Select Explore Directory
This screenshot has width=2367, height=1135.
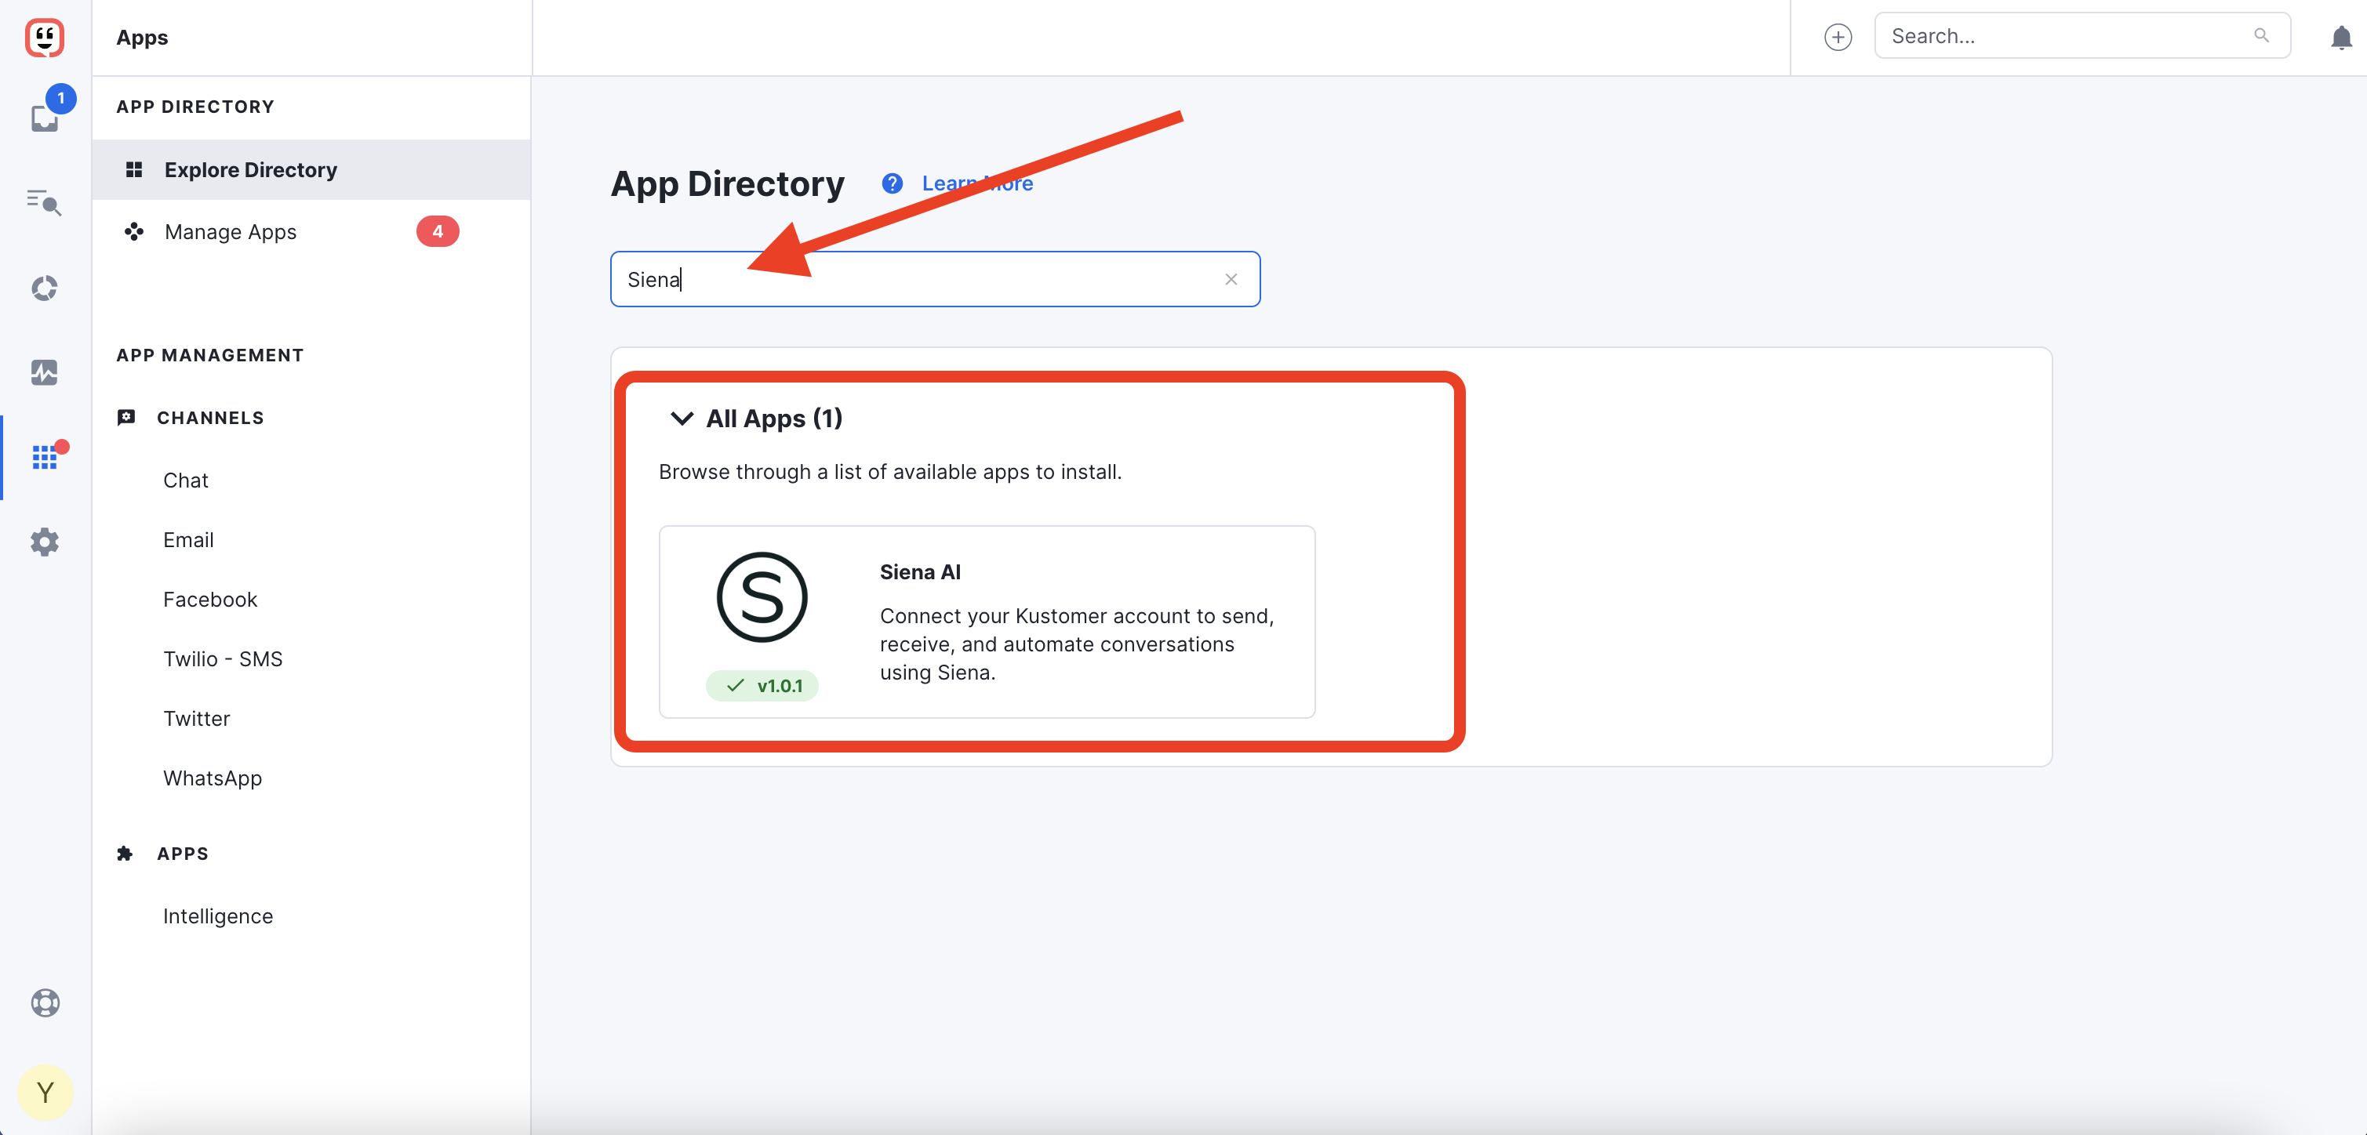tap(311, 170)
